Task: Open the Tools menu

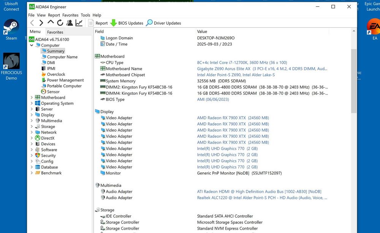Action: click(x=85, y=15)
